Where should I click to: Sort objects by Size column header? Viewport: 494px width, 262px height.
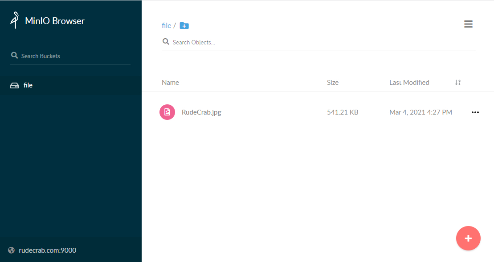pos(333,82)
